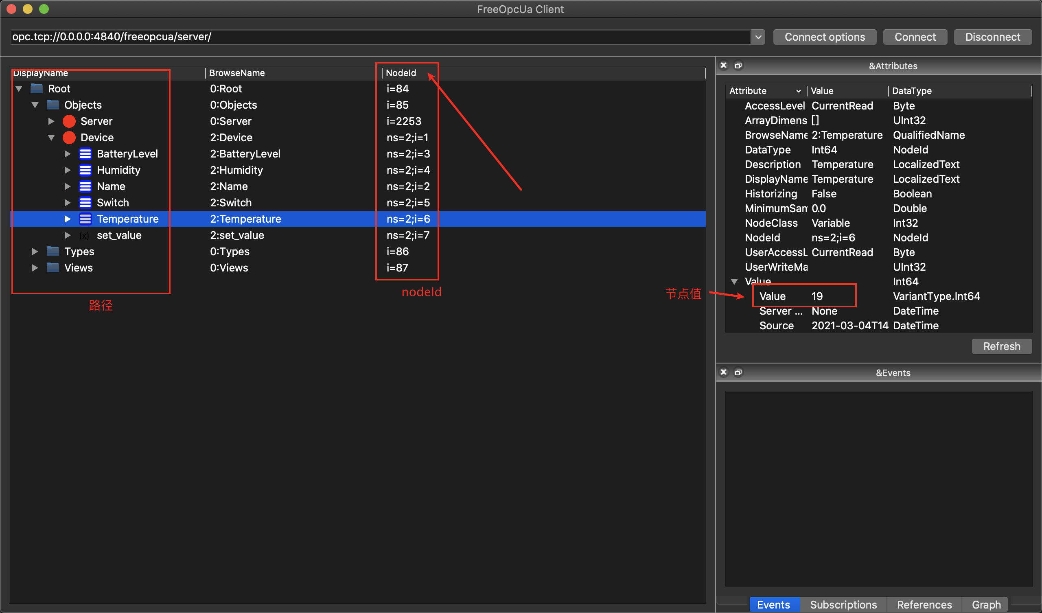Viewport: 1042px width, 613px height.
Task: Float the Events dock panel
Action: click(x=738, y=372)
